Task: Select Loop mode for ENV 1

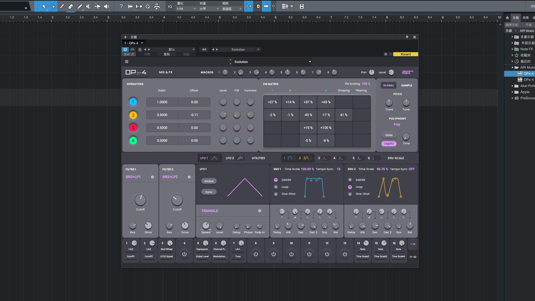Action: (276, 187)
